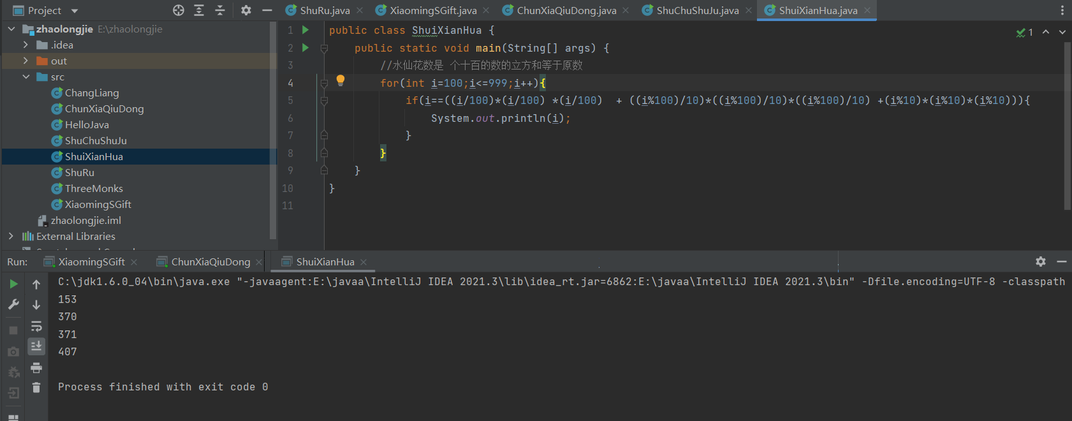Open ShuChuShuJu class in project tree

[x=96, y=140]
